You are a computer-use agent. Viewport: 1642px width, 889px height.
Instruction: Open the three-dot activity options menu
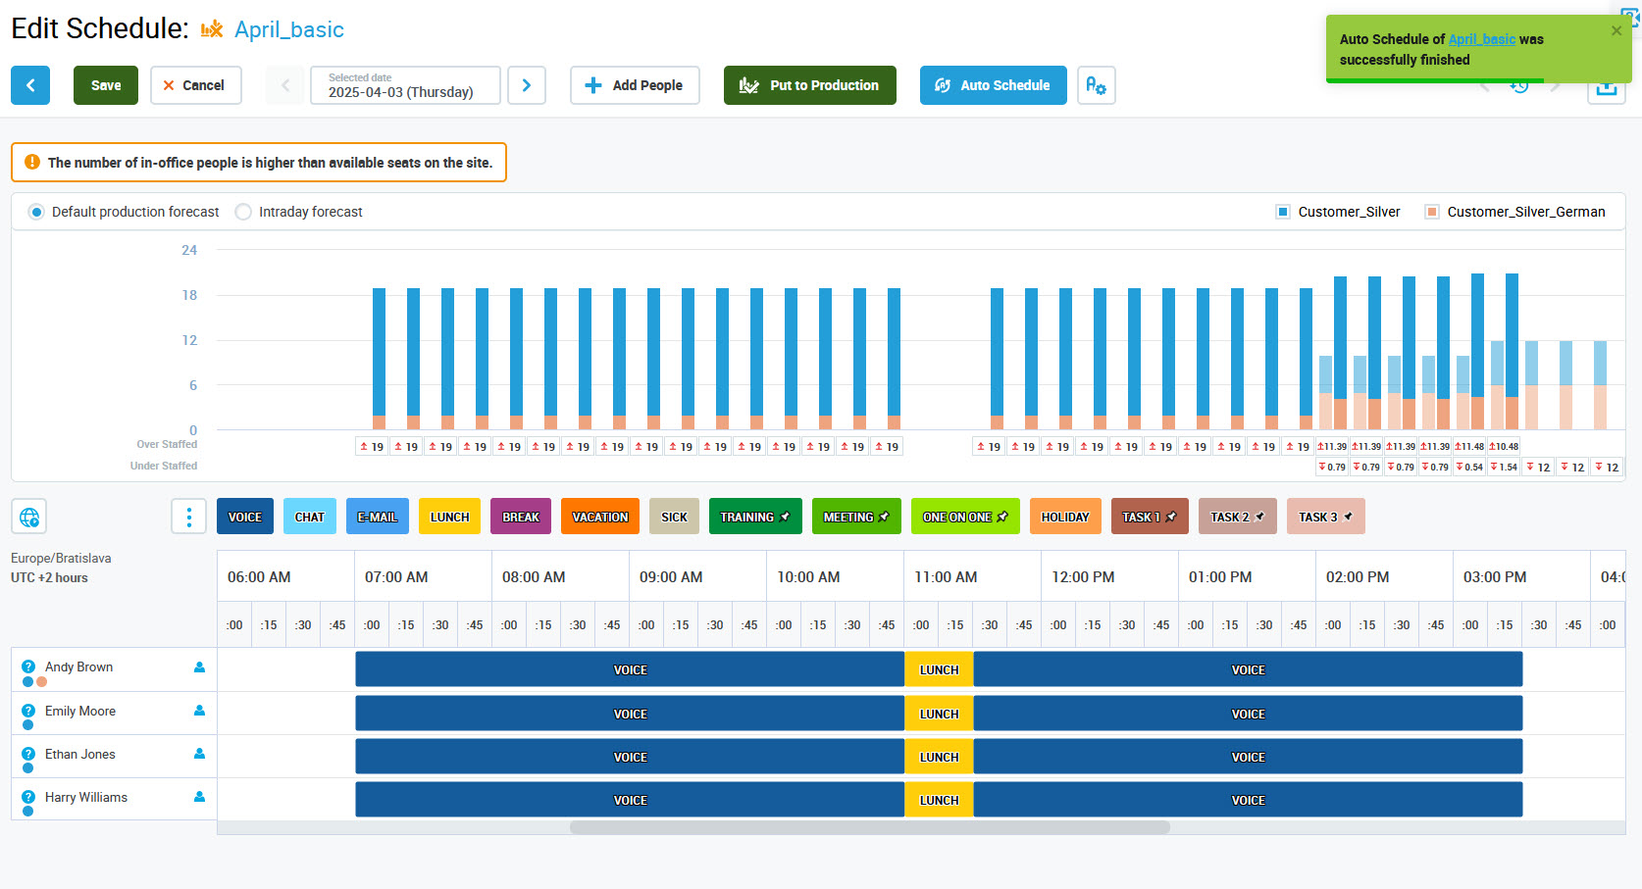point(188,517)
